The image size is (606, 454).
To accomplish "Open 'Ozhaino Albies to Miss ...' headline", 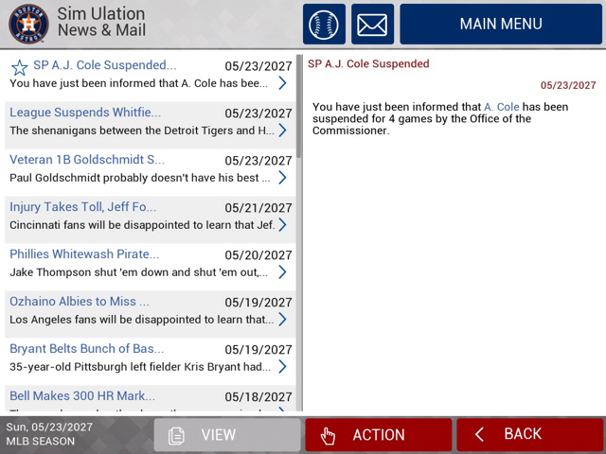I will [x=80, y=301].
